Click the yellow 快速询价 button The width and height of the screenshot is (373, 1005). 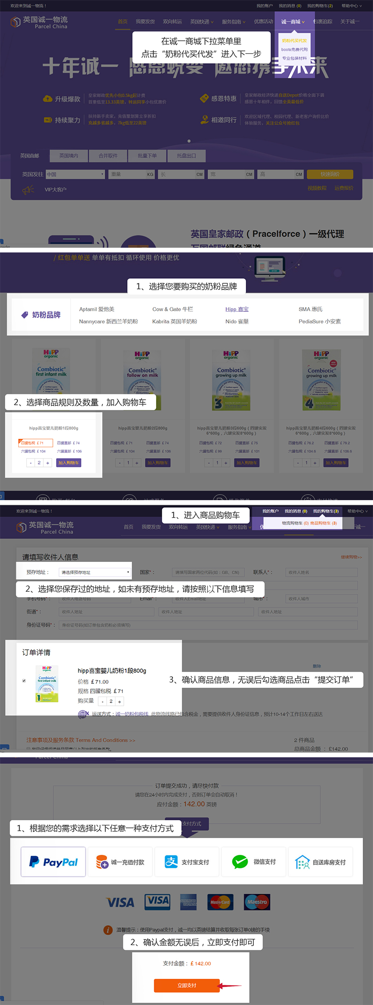[330, 174]
